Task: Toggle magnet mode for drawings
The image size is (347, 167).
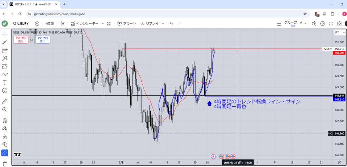Action: [5, 121]
